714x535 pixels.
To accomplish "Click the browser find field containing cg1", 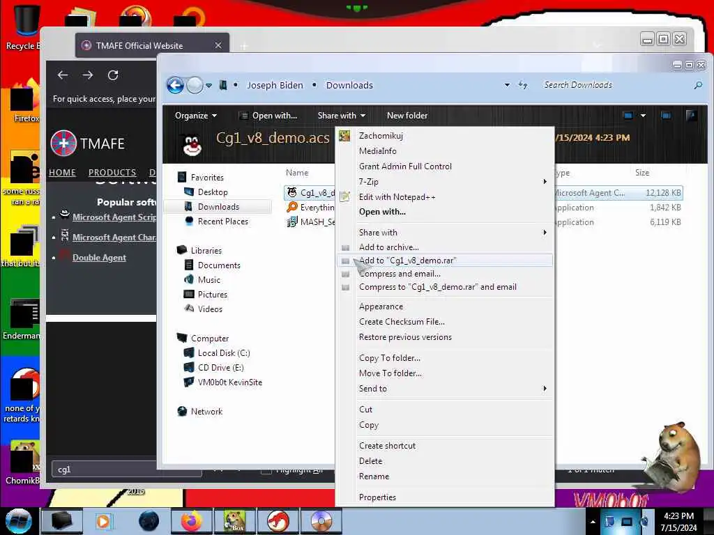I will (127, 469).
